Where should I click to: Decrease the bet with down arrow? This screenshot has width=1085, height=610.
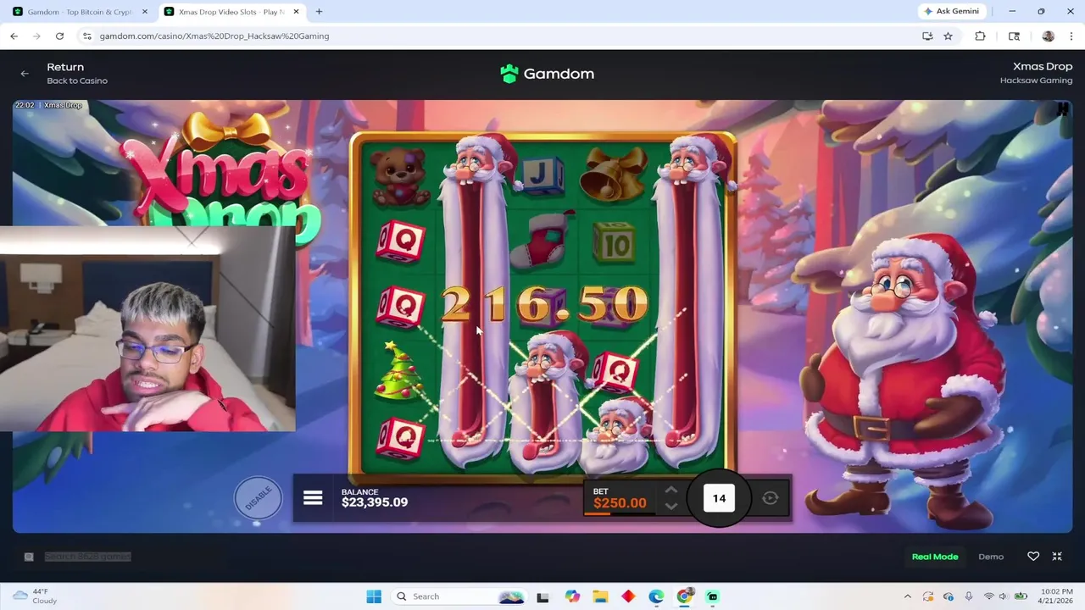point(670,507)
